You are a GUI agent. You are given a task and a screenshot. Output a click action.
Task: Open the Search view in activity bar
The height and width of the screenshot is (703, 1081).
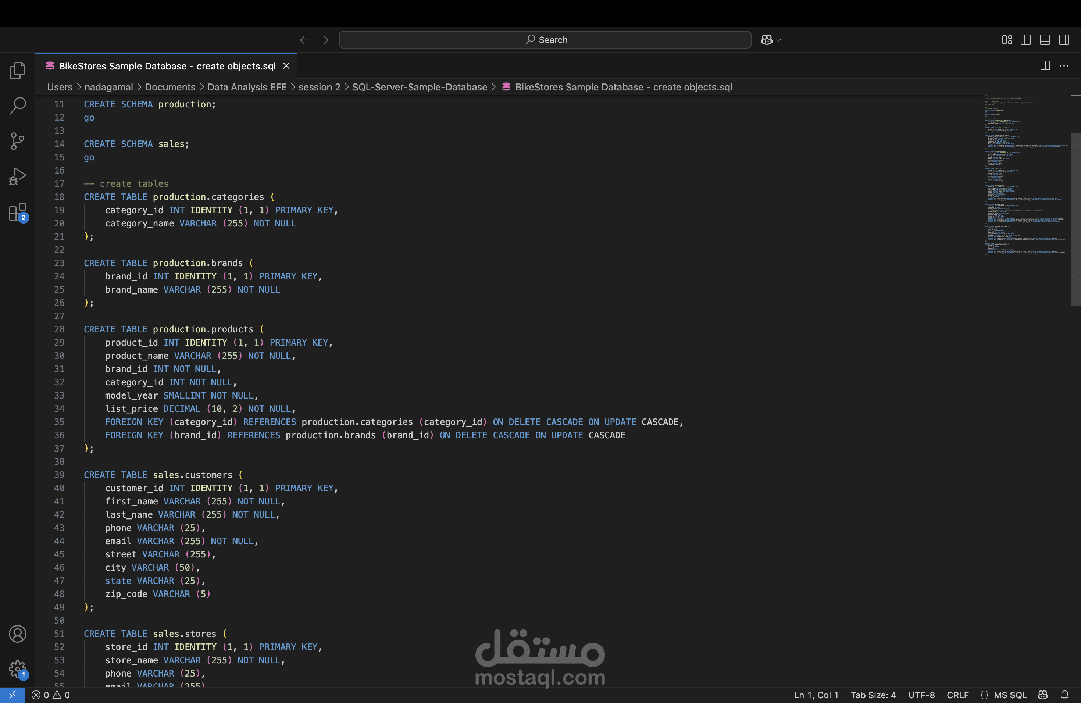click(x=17, y=106)
